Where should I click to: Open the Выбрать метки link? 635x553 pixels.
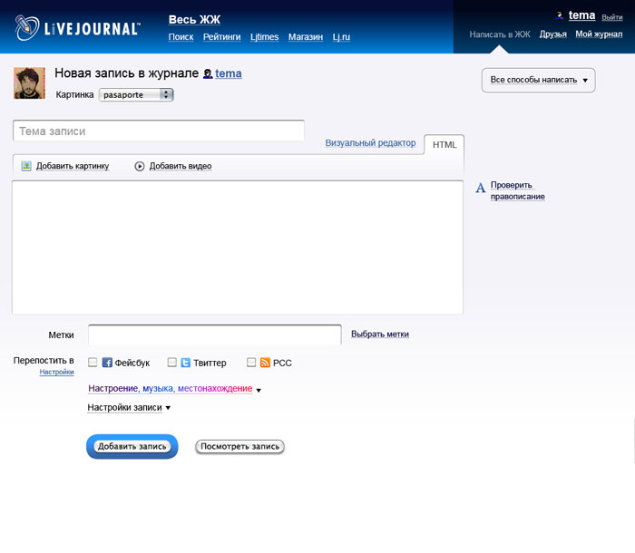coord(379,335)
